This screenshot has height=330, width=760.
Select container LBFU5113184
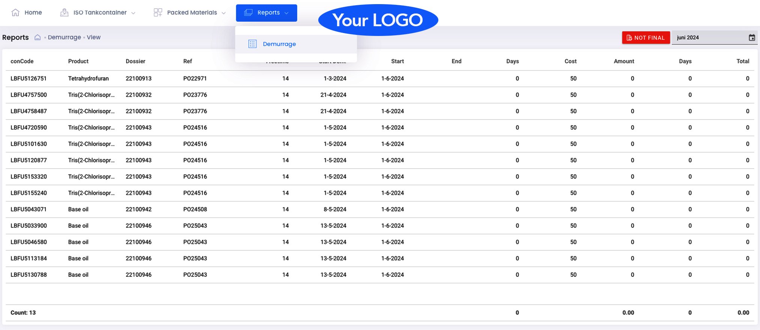(29, 258)
